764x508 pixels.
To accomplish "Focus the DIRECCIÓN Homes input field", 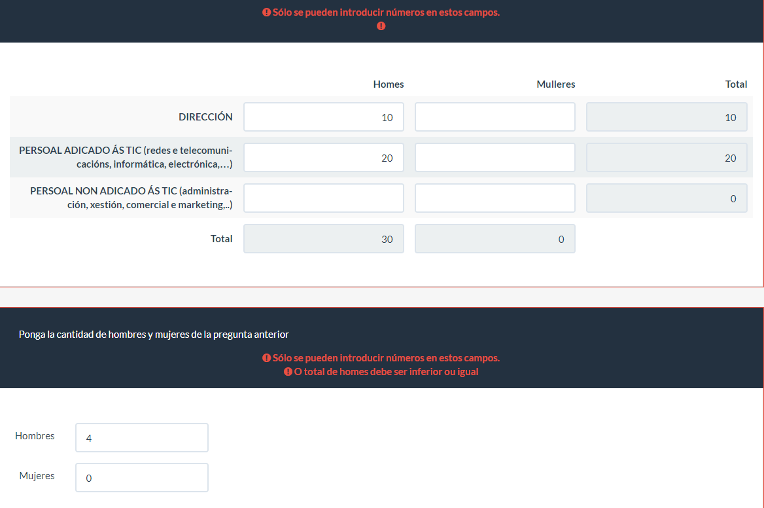I will click(323, 117).
